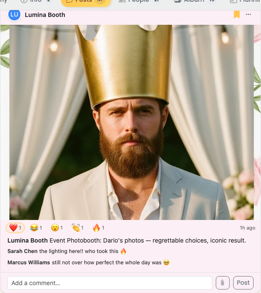Add the clapping hands reaction
Viewport: 261px width, 293px height.
point(77,228)
